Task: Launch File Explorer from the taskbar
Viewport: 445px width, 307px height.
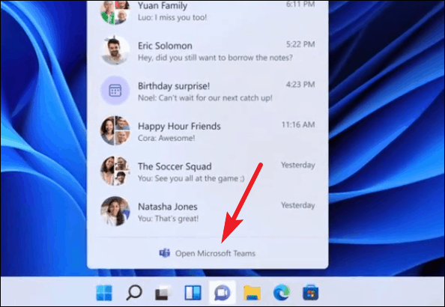Action: 252,293
